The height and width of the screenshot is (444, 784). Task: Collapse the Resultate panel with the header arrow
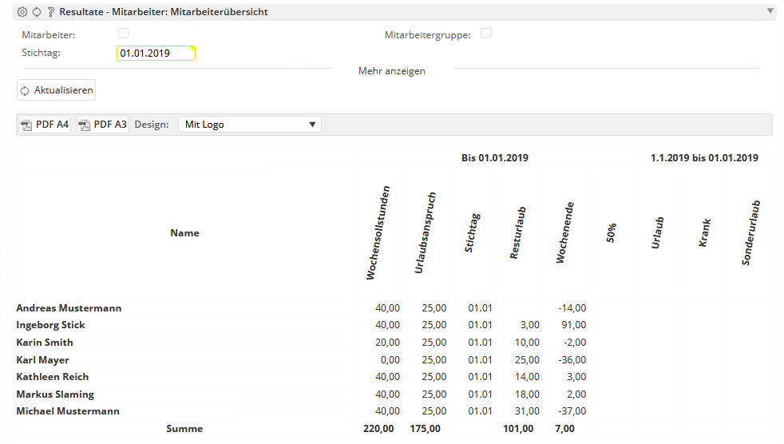click(770, 11)
